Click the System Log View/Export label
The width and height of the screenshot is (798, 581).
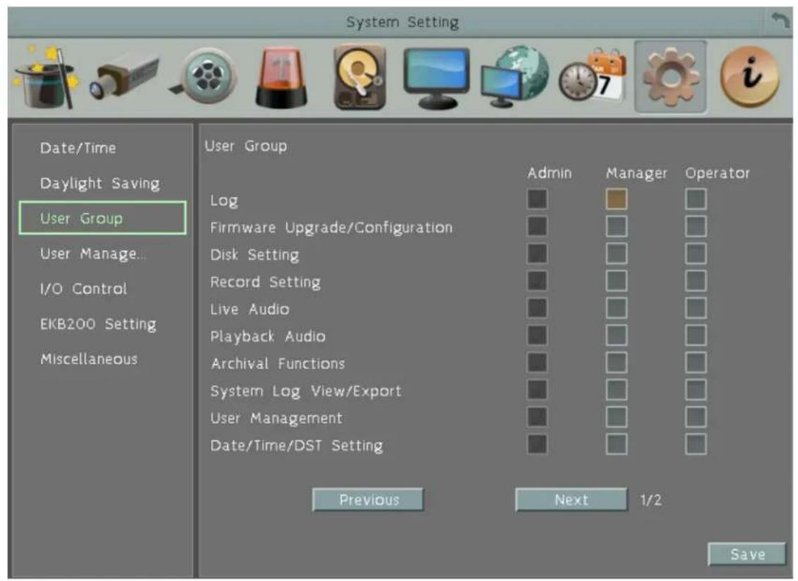306,390
